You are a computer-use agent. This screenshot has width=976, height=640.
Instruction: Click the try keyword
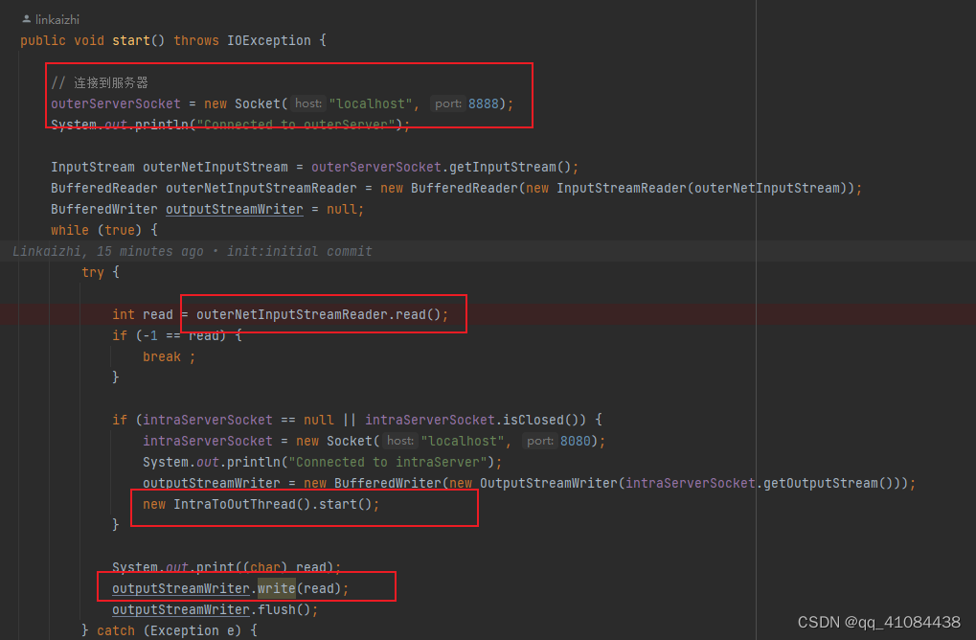[93, 272]
